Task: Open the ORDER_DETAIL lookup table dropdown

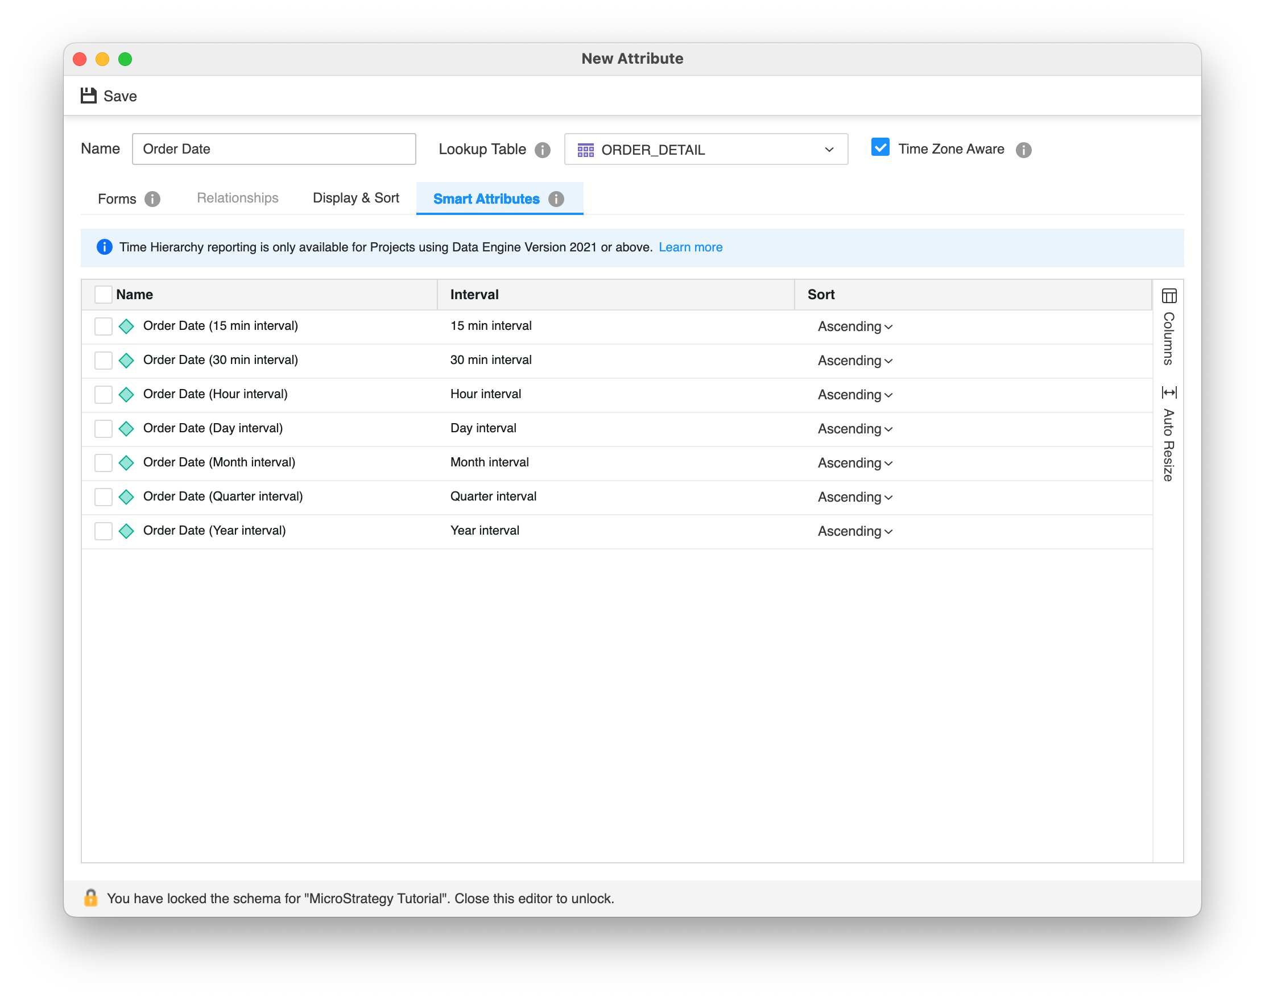Action: 705,150
